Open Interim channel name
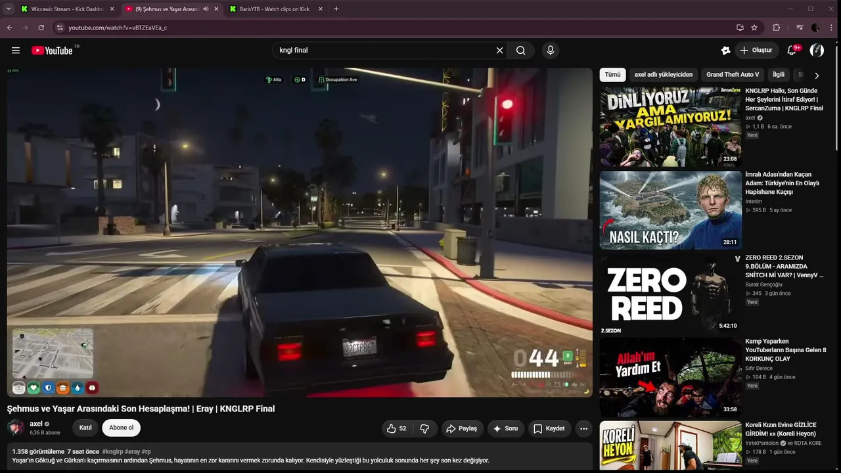The width and height of the screenshot is (841, 473). pos(754,201)
